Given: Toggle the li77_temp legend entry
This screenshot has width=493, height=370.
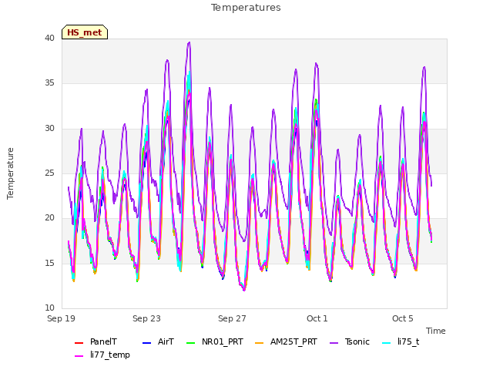Looking at the screenshot, I should click(x=102, y=355).
